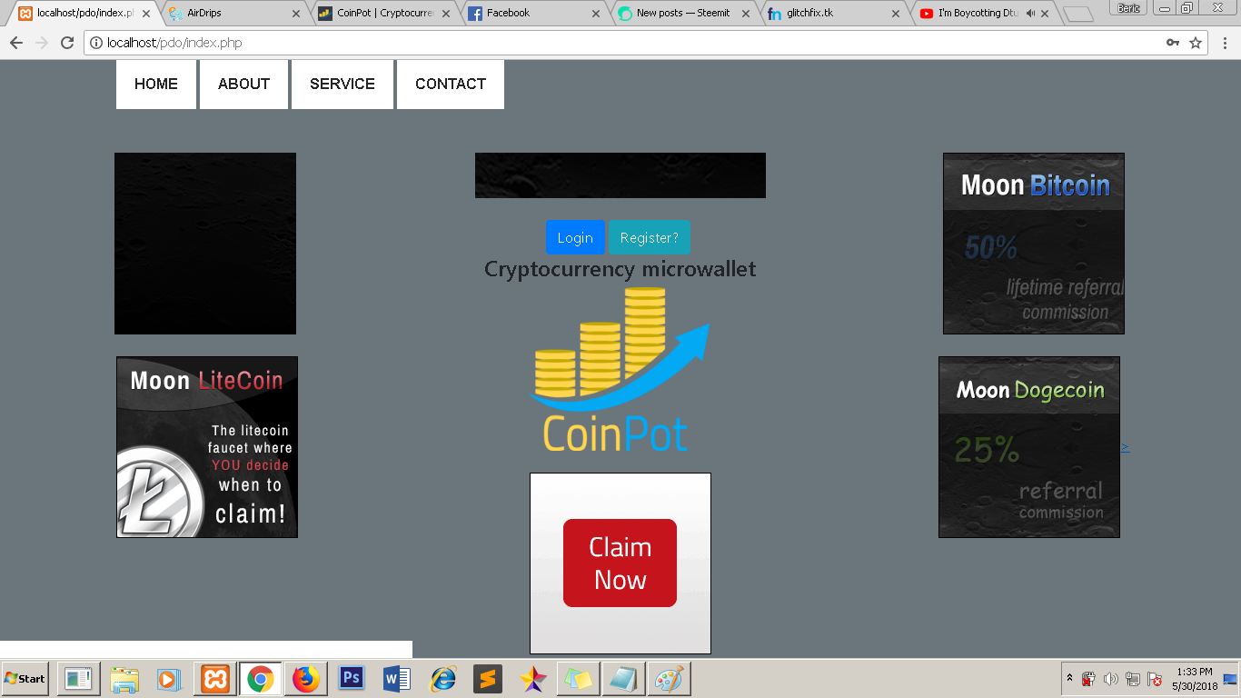The width and height of the screenshot is (1241, 698).
Task: Open Windows Explorer folder icon in taskbar
Action: point(124,679)
